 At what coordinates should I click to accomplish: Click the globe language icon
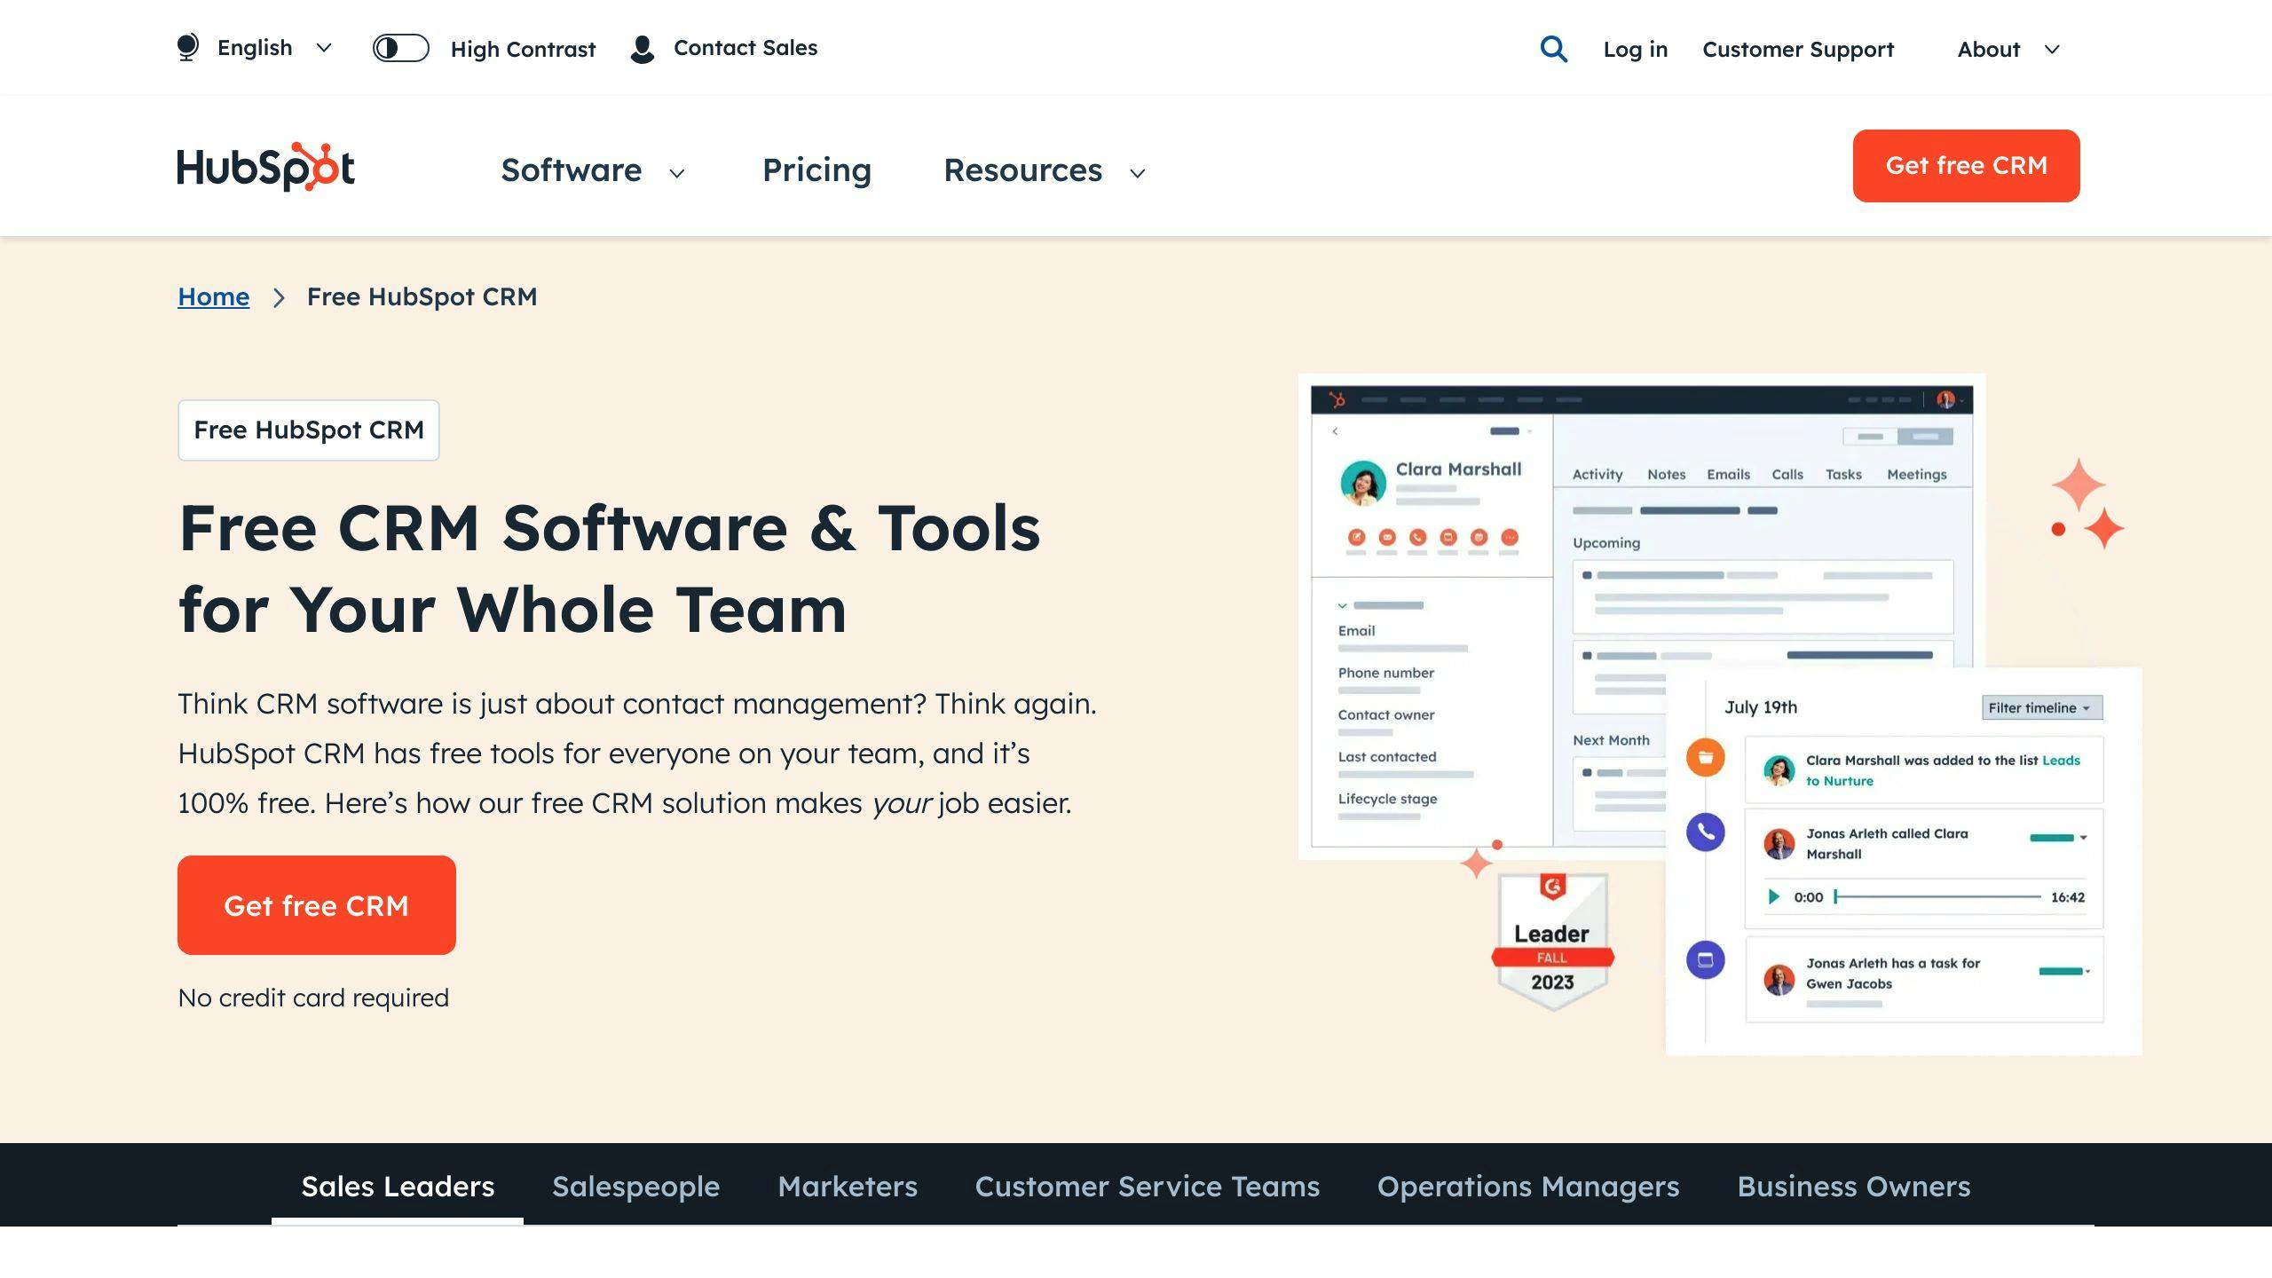(187, 48)
